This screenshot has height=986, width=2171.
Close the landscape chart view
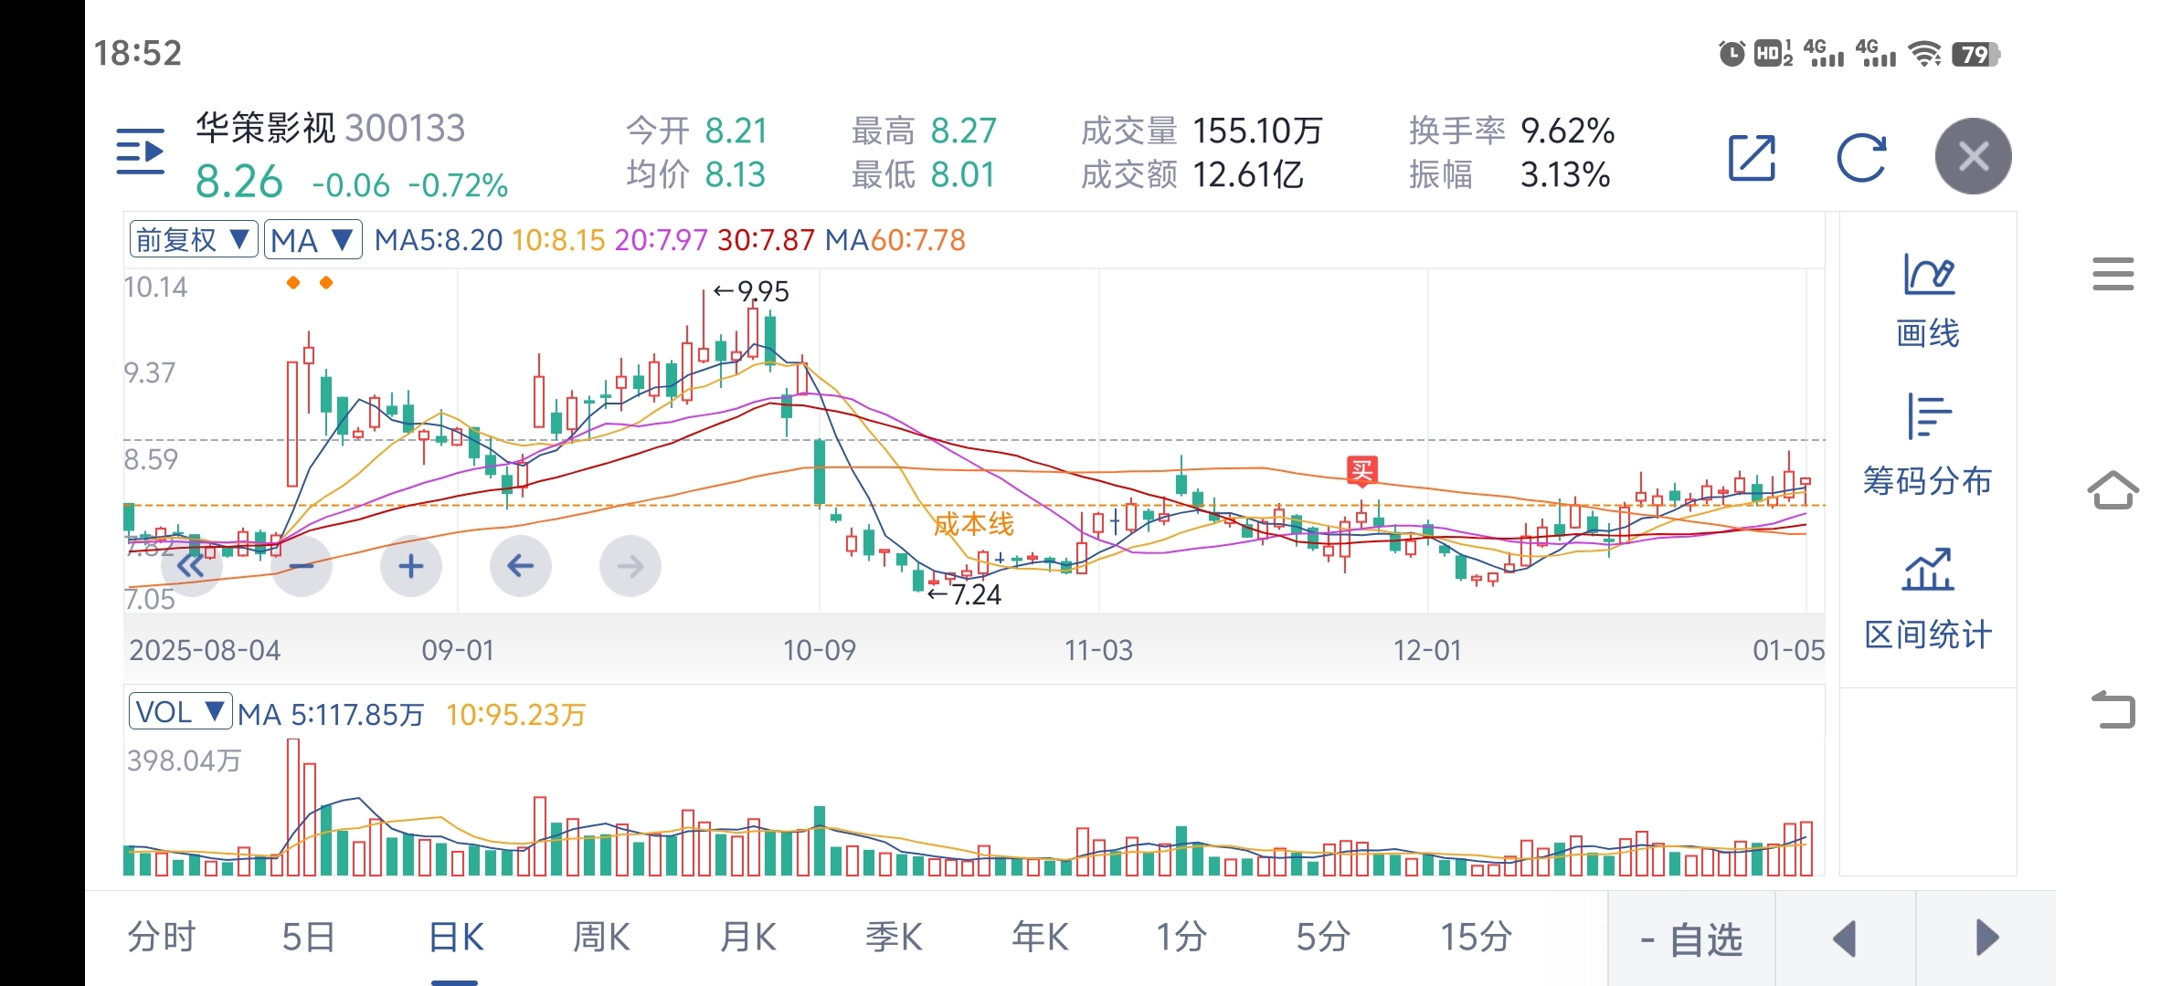1973,156
